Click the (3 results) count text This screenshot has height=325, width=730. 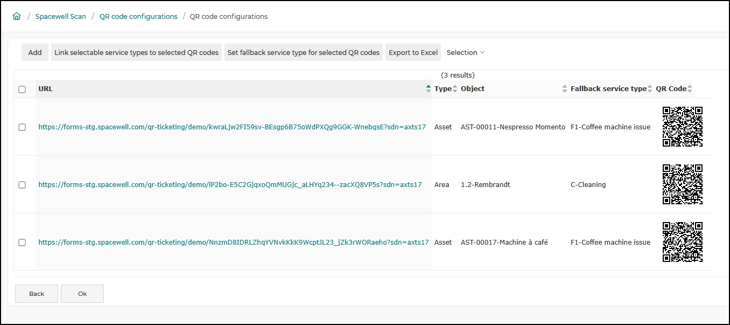458,75
